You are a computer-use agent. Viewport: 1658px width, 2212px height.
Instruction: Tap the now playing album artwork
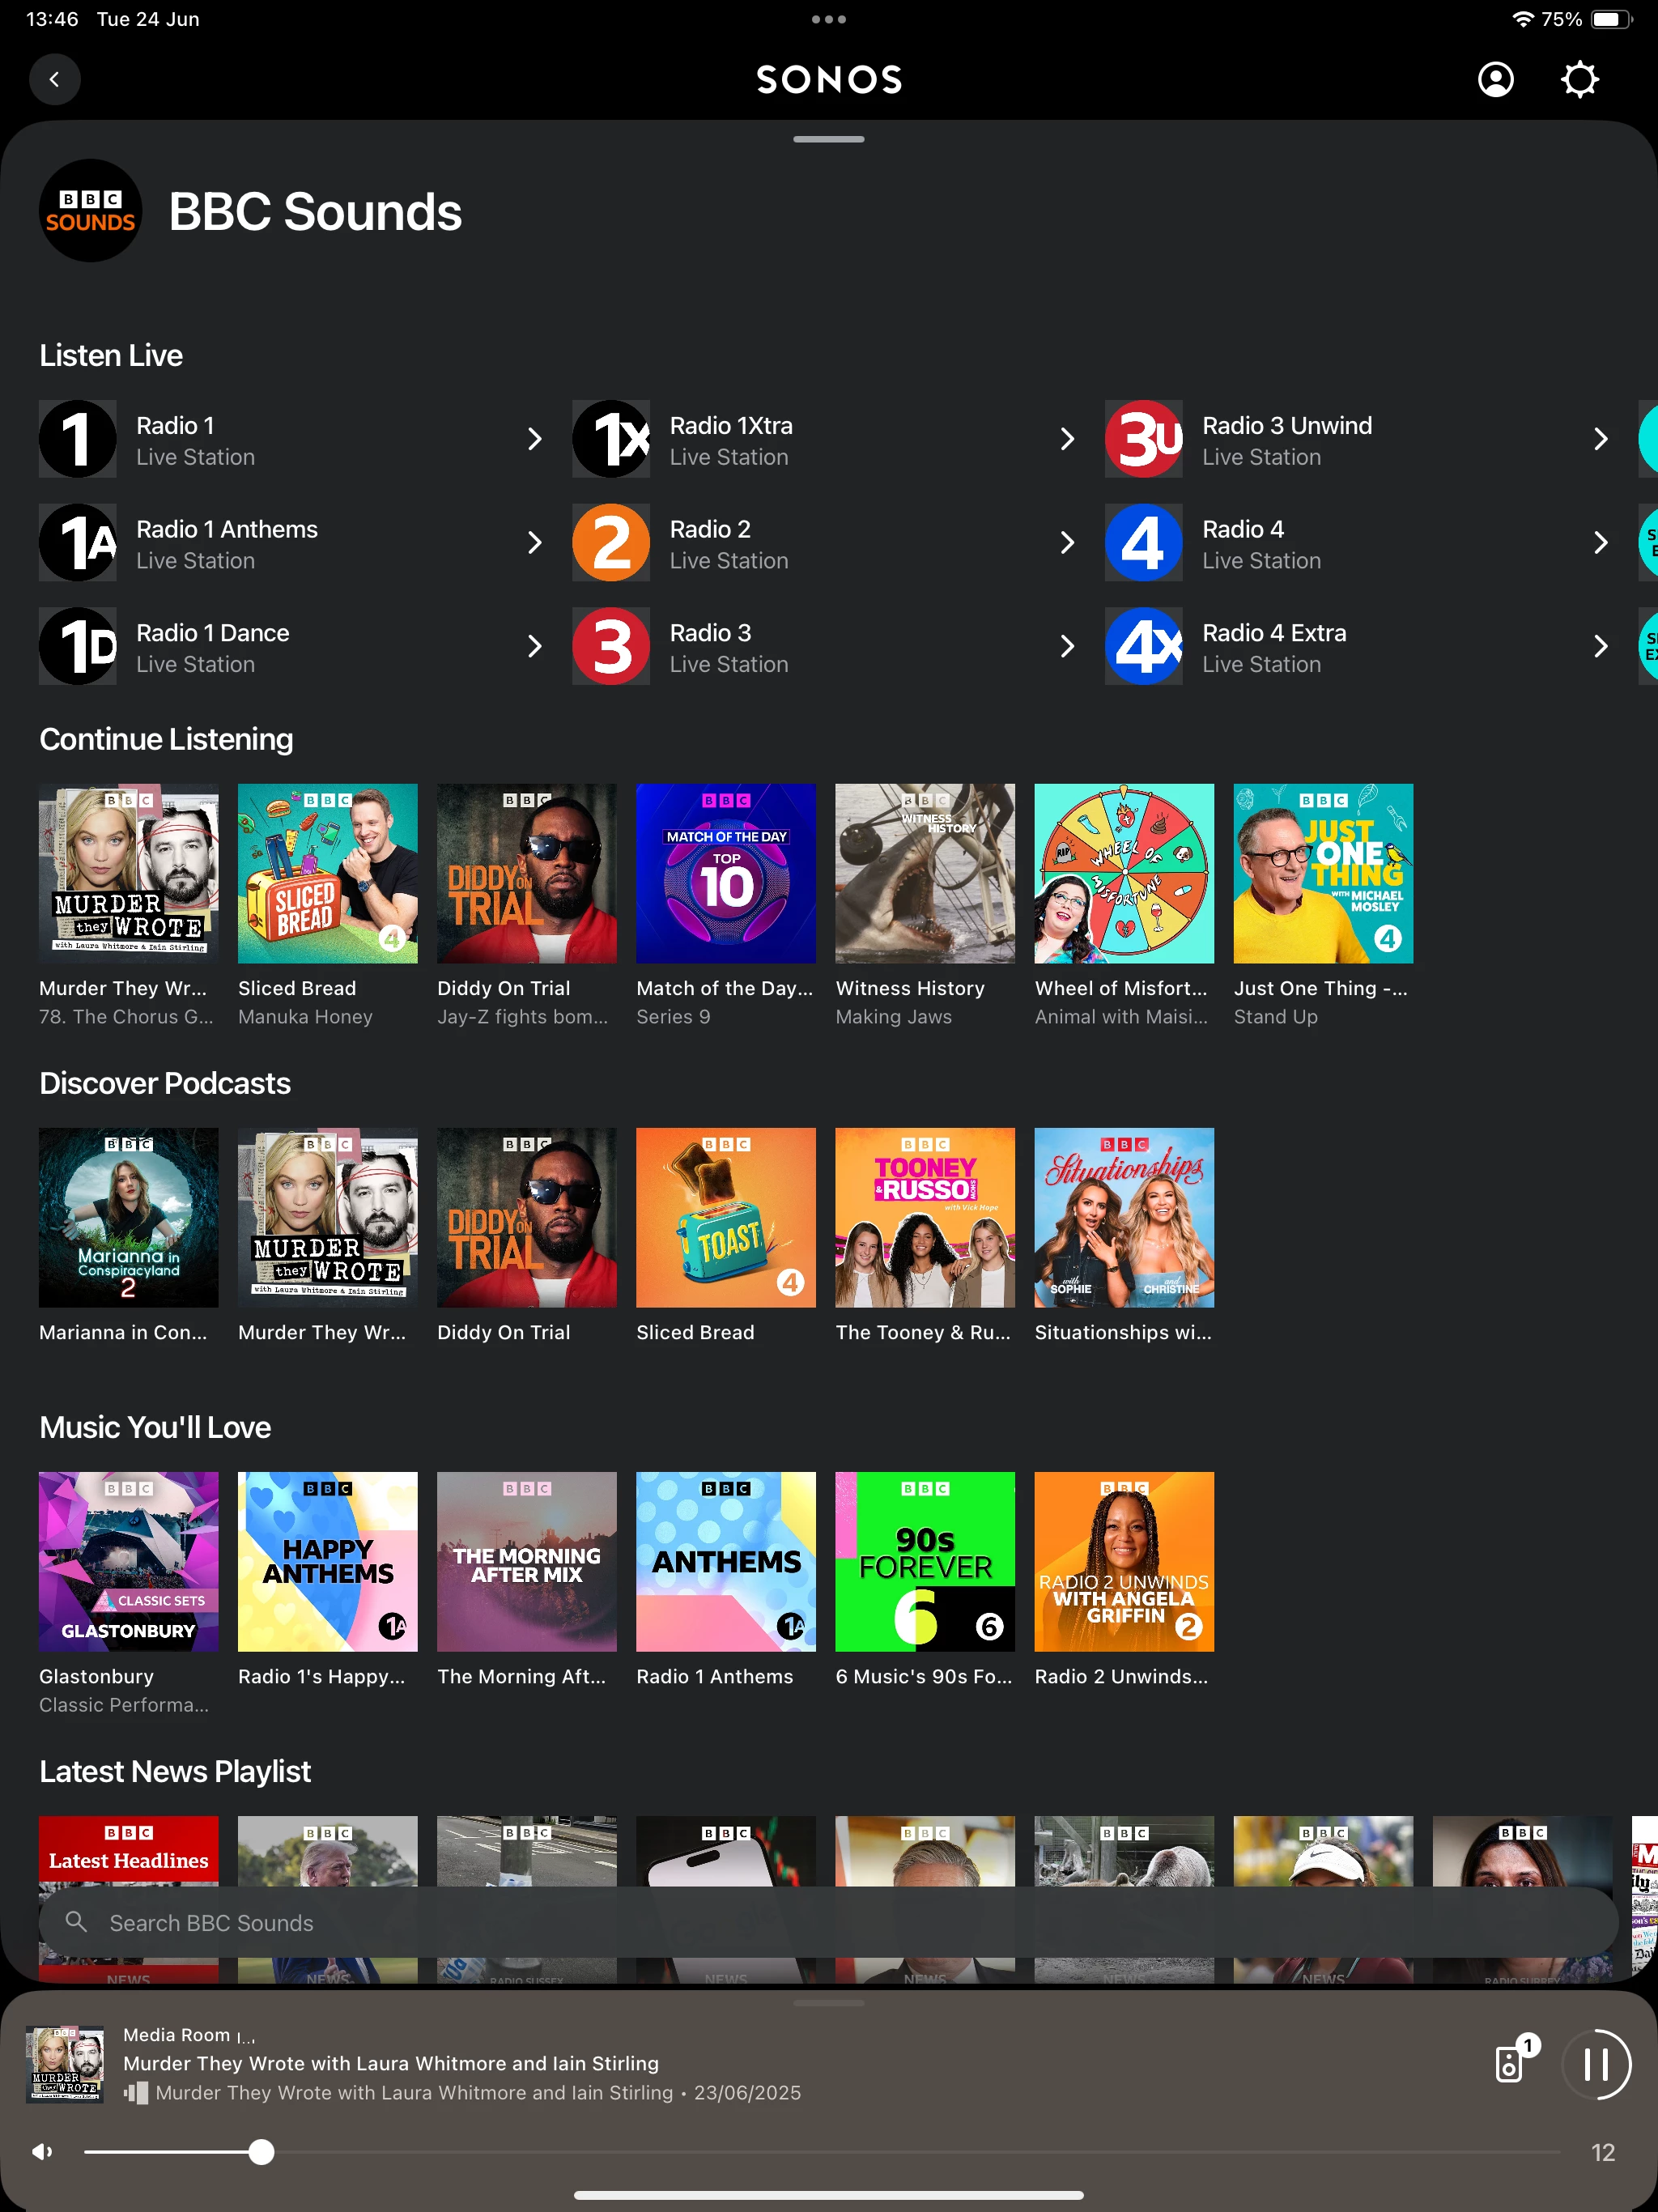(x=65, y=2063)
